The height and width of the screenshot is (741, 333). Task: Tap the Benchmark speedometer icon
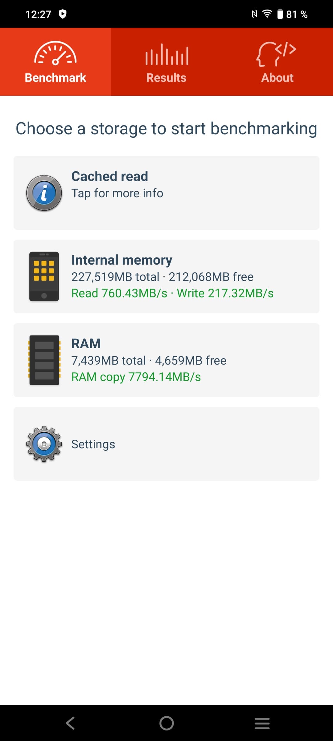point(55,53)
